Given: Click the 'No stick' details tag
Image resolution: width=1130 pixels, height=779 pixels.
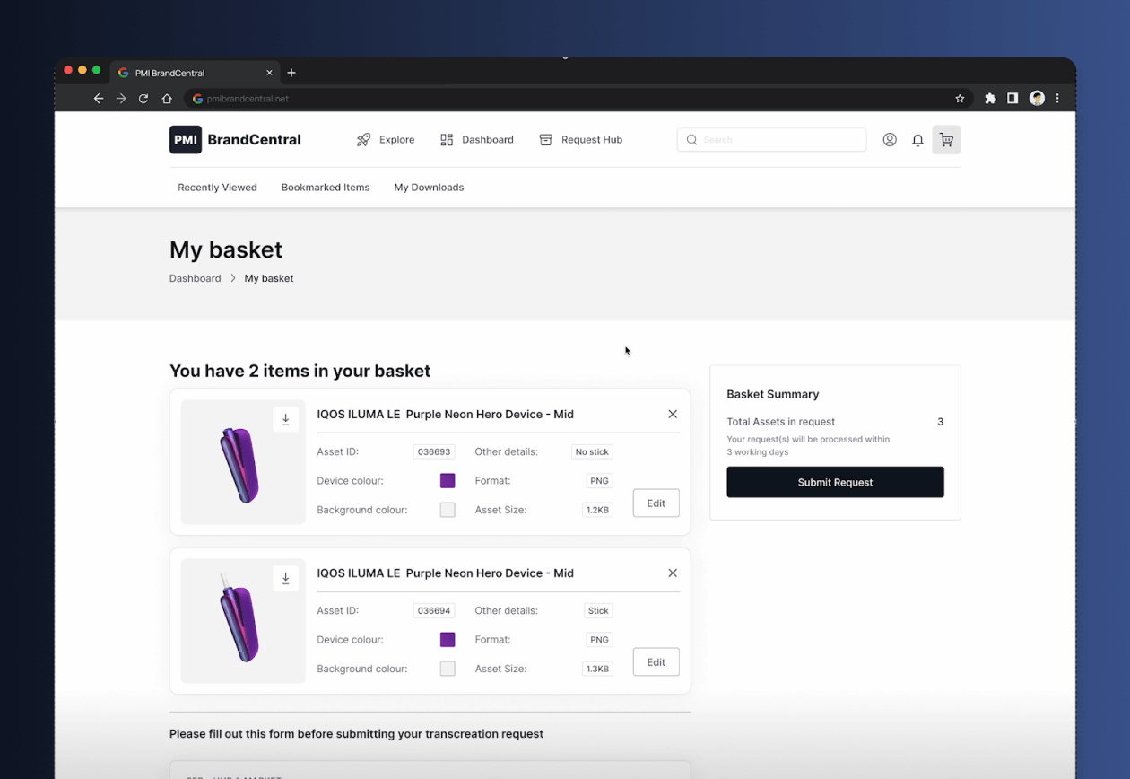Looking at the screenshot, I should coord(592,452).
